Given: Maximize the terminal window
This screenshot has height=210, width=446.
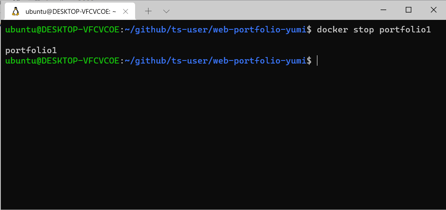Looking at the screenshot, I should [408, 10].
